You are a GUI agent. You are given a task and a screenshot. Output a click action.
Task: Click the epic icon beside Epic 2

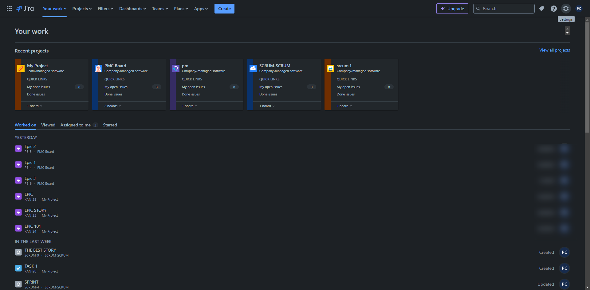[18, 149]
